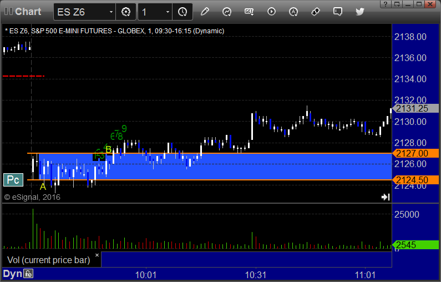
Task: Click the 2127.00 orange price marker
Action: (x=415, y=153)
